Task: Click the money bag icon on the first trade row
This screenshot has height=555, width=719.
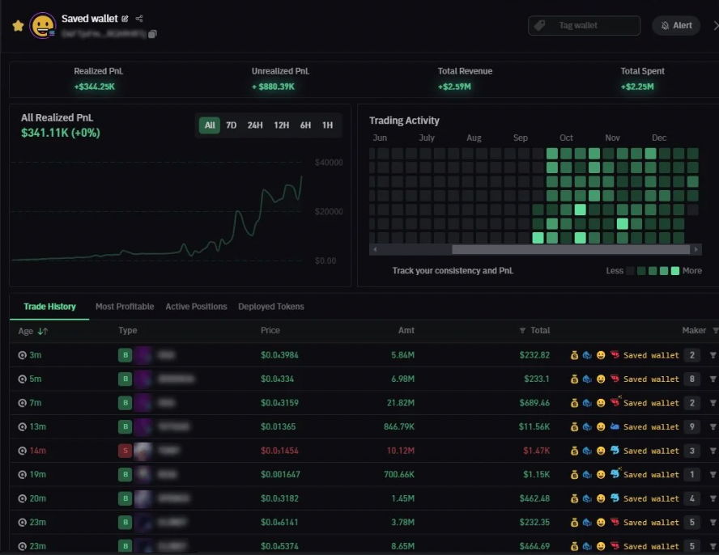Action: (575, 354)
